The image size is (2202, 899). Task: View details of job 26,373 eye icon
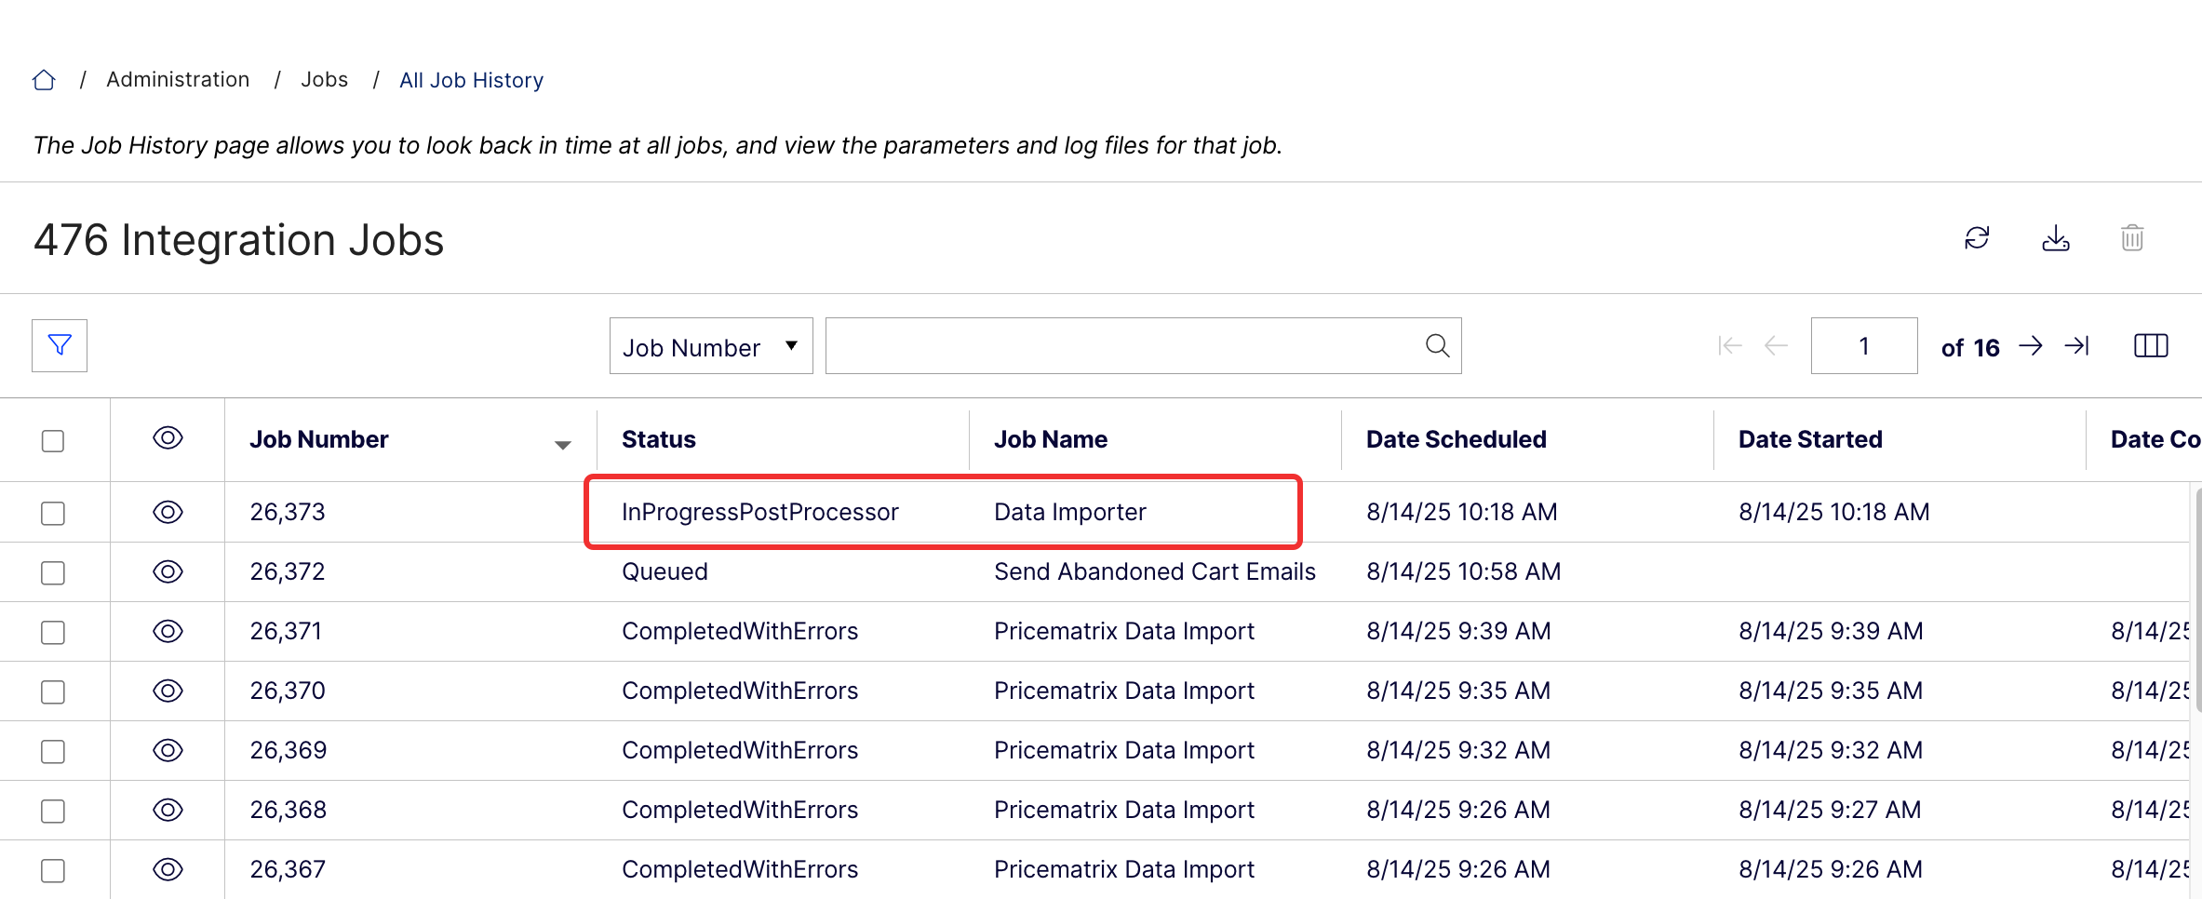pyautogui.click(x=168, y=512)
